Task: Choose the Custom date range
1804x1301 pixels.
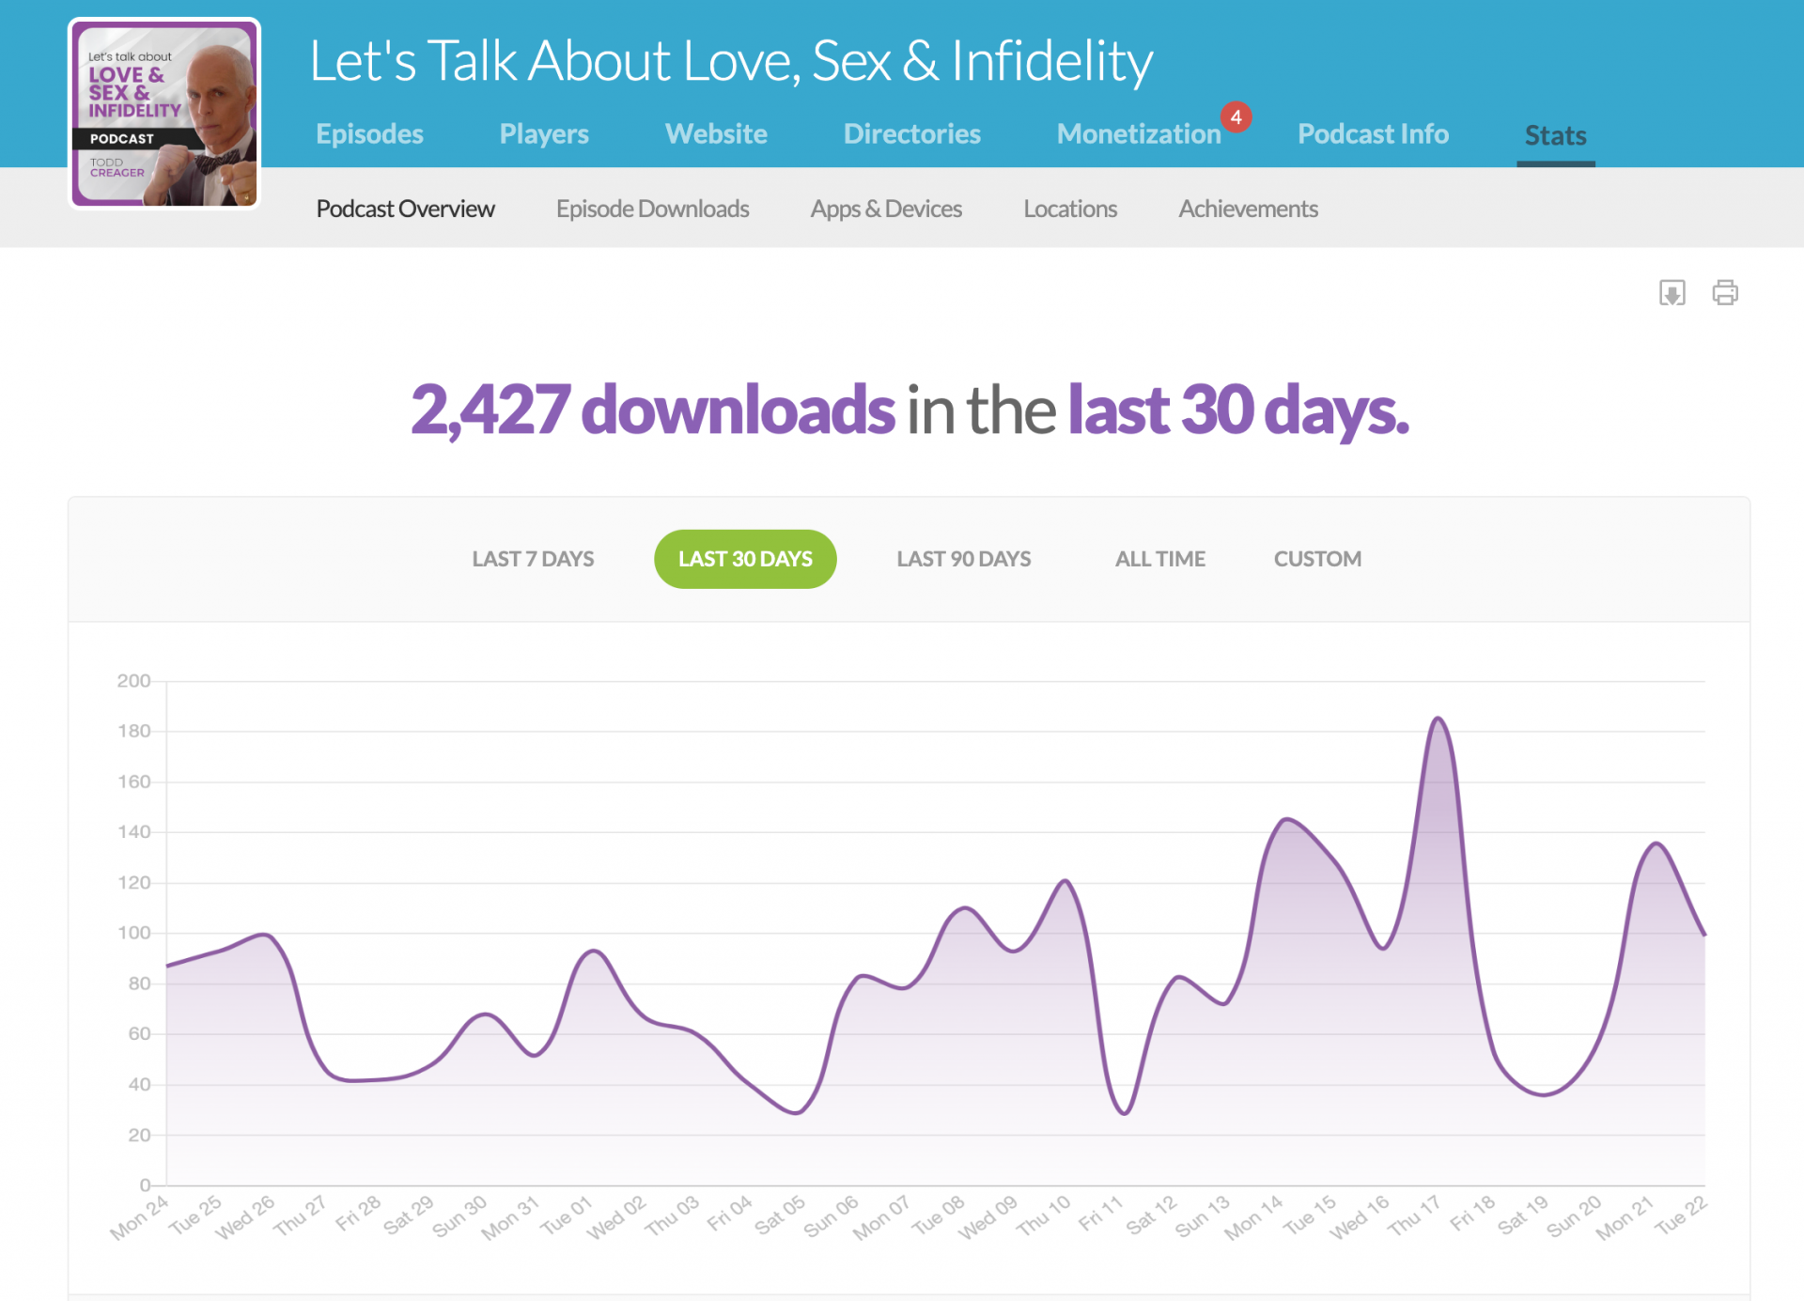Action: 1316,559
